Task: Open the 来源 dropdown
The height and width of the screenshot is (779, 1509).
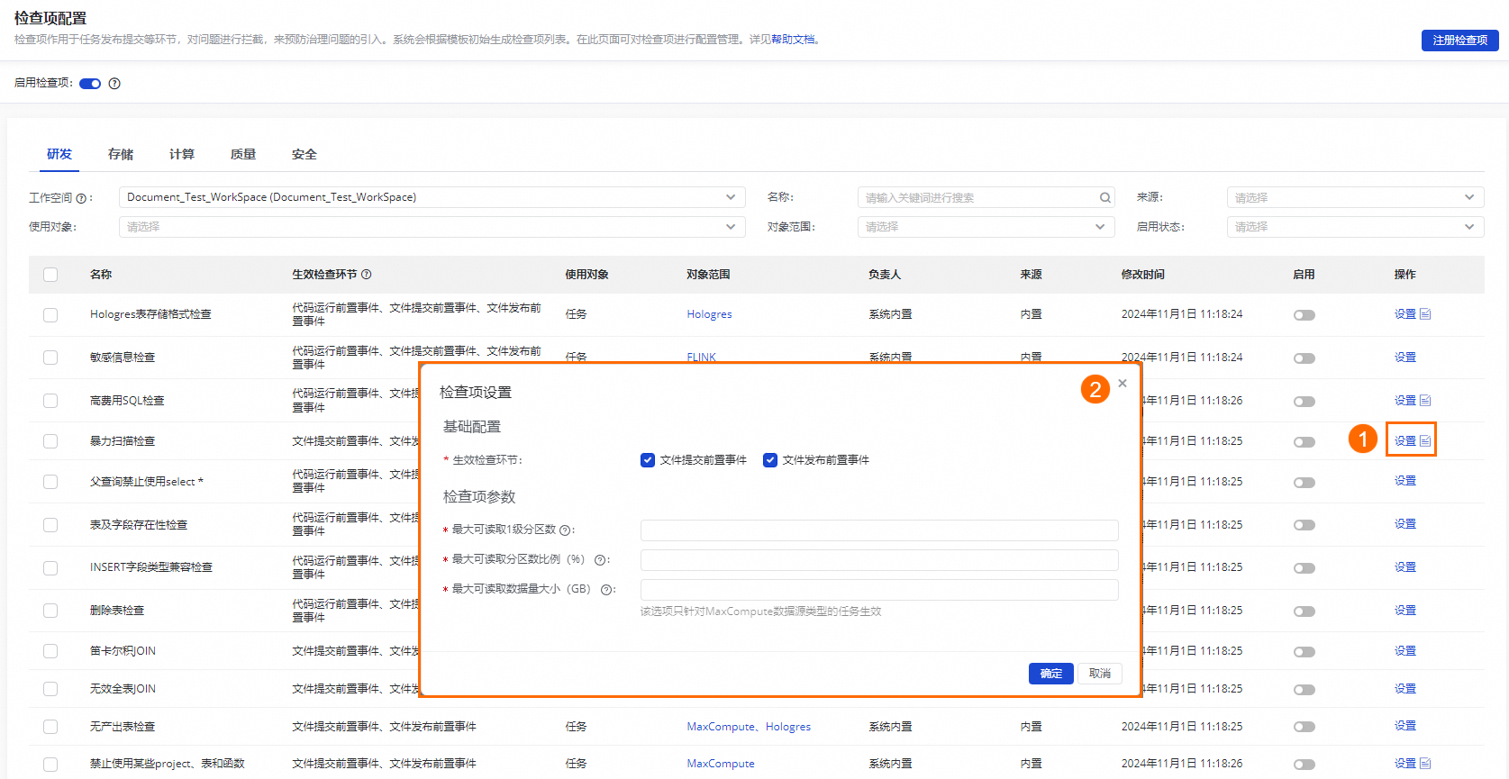Action: coord(1356,197)
